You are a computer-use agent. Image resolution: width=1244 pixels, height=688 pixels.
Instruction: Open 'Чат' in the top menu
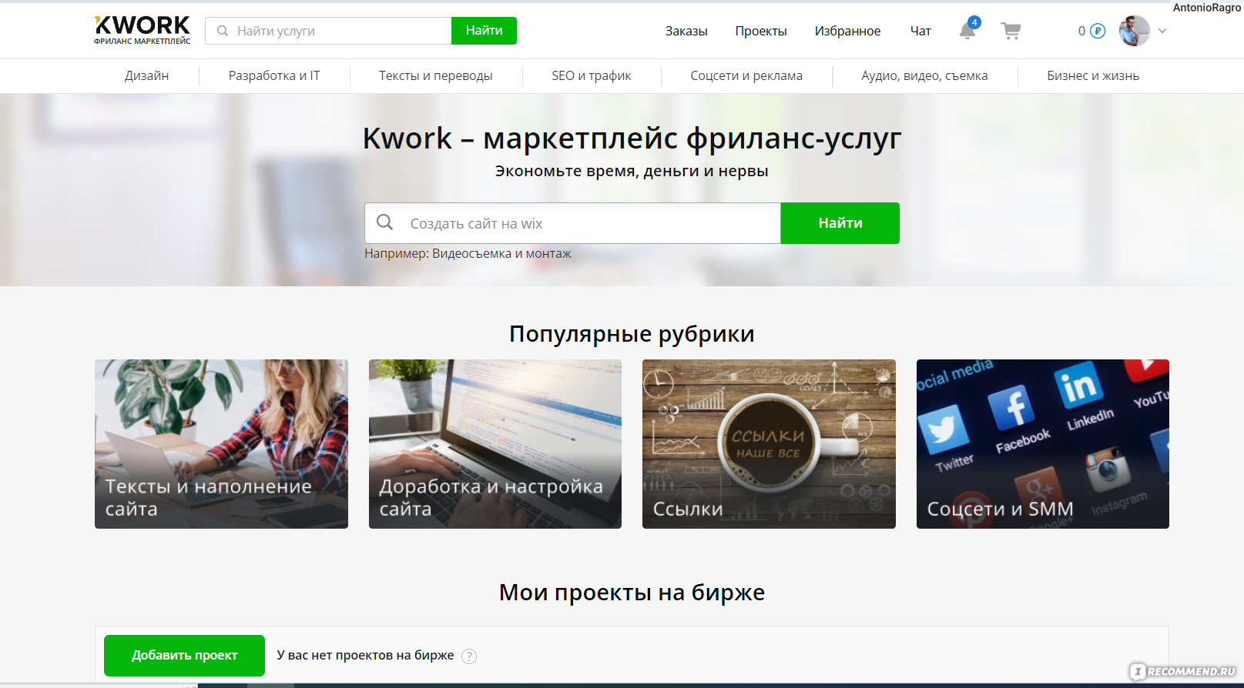(920, 31)
